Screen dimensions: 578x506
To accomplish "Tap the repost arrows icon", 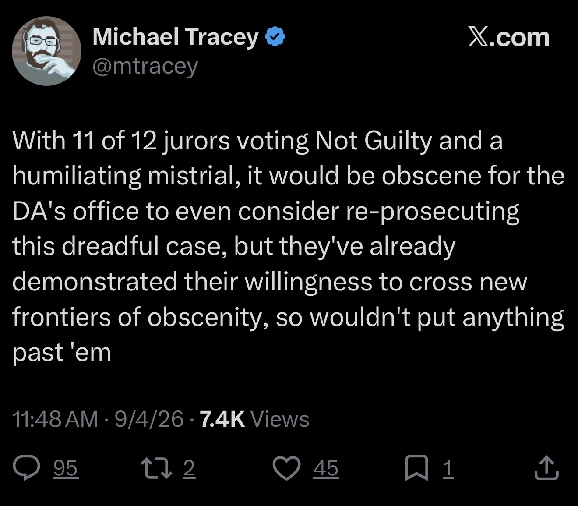I will tap(160, 468).
